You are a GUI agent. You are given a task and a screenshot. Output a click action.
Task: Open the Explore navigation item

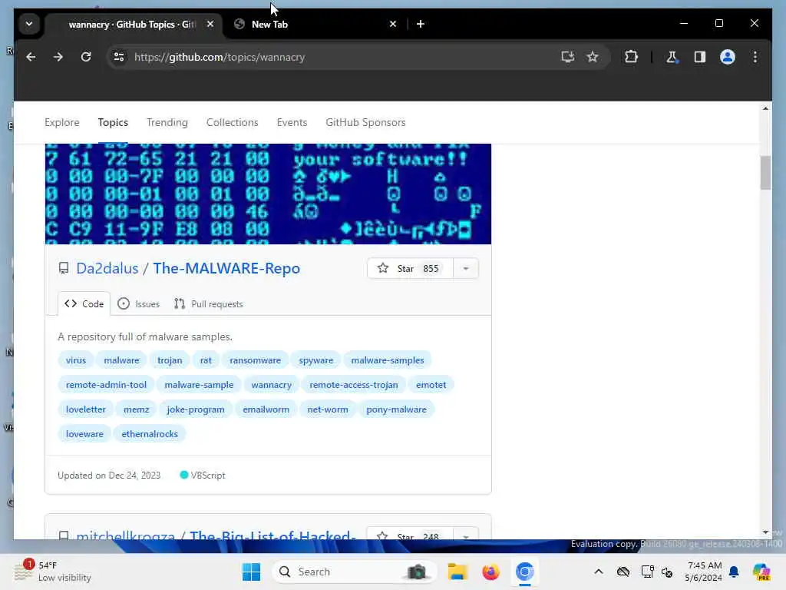(62, 122)
